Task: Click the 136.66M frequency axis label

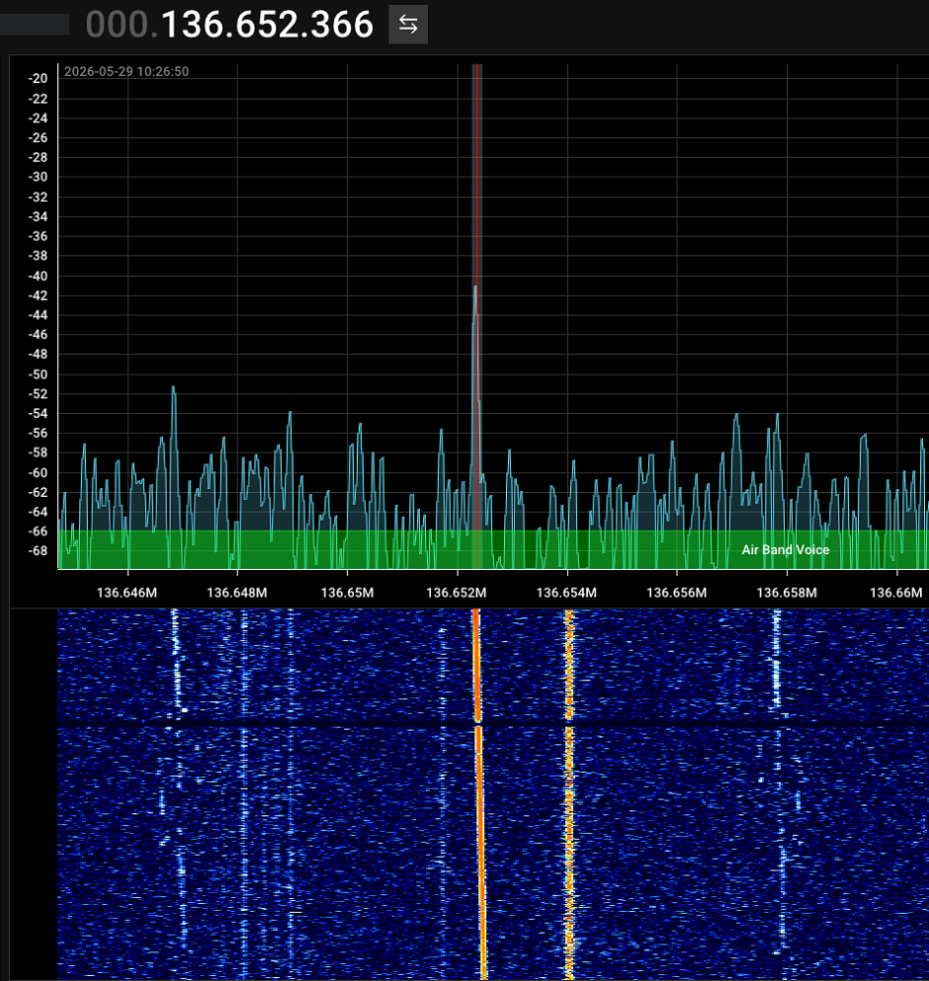Action: tap(896, 593)
